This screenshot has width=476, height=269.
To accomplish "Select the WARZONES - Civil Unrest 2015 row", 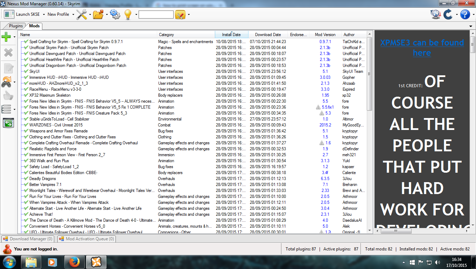I will tap(192, 125).
